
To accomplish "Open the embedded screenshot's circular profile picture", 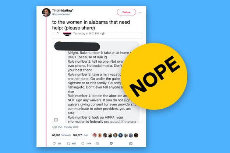I will point(67,34).
